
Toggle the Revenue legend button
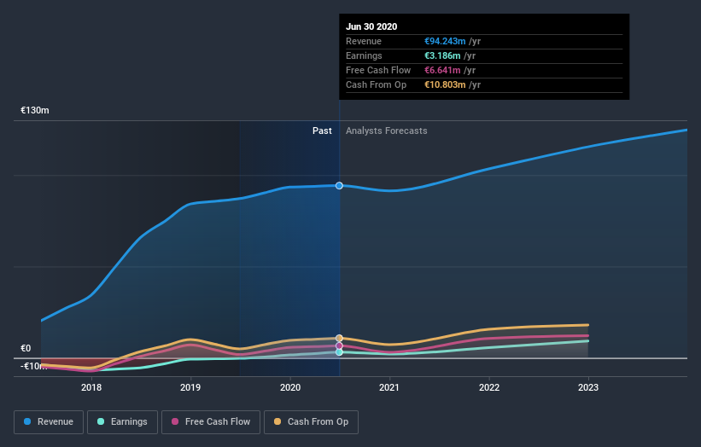click(49, 422)
